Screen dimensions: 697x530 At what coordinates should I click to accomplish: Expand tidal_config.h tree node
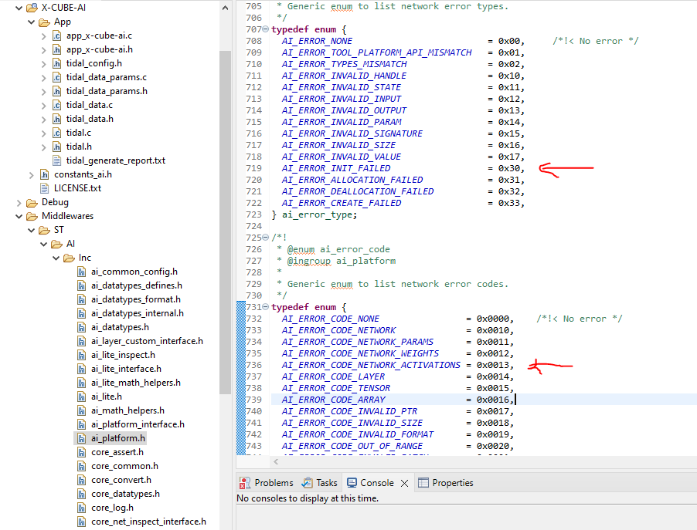point(43,63)
